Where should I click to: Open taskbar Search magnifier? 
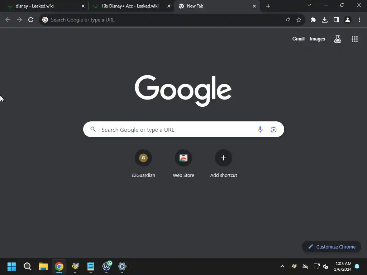[27, 266]
